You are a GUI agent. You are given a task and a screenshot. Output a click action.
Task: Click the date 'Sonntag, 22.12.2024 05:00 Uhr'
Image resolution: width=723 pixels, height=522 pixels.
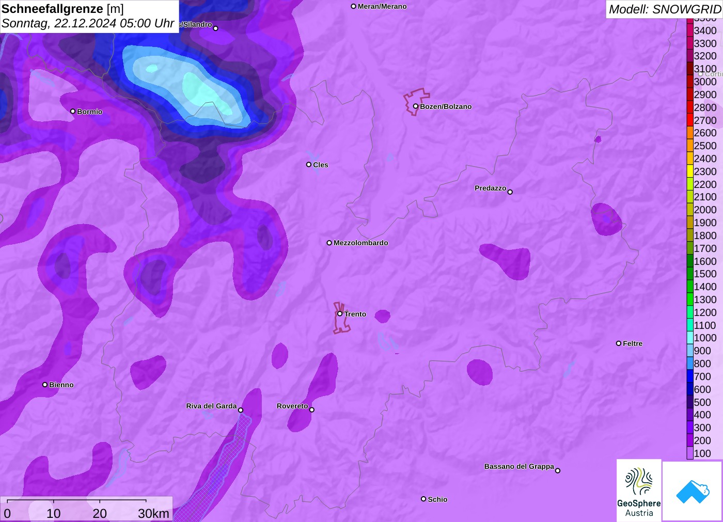tap(88, 23)
